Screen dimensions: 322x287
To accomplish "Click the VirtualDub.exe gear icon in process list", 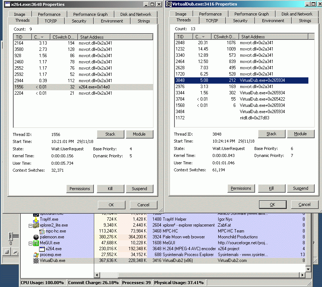I will point(36,261).
